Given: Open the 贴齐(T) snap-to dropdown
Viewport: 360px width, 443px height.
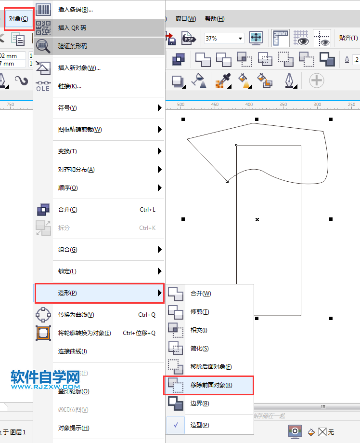Looking at the screenshot, I should point(348,38).
